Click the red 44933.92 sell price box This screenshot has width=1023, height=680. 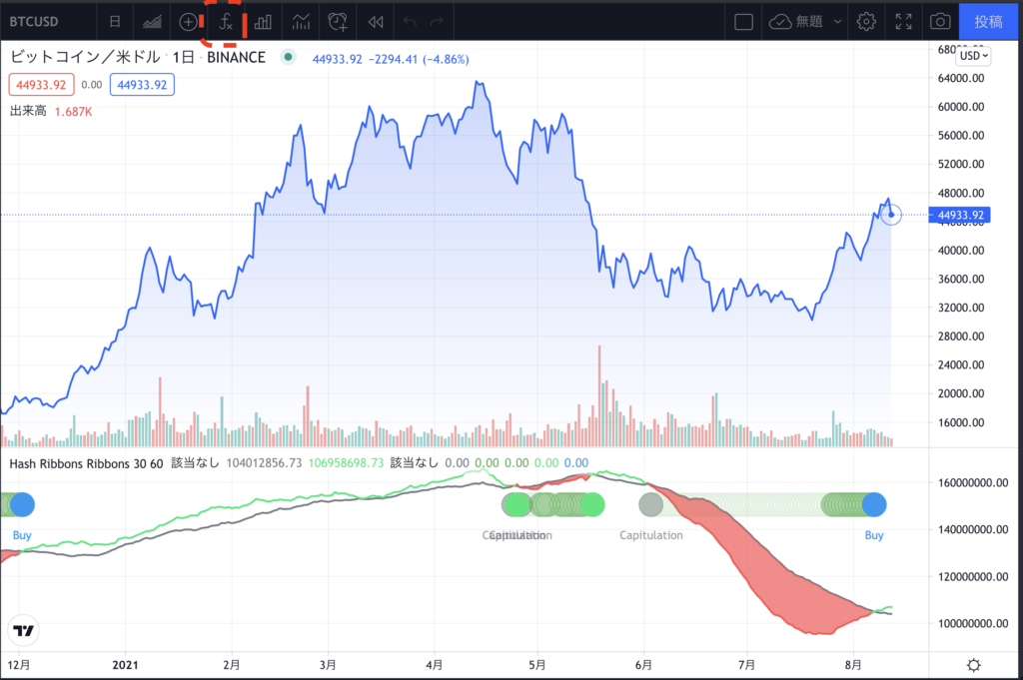tap(41, 85)
